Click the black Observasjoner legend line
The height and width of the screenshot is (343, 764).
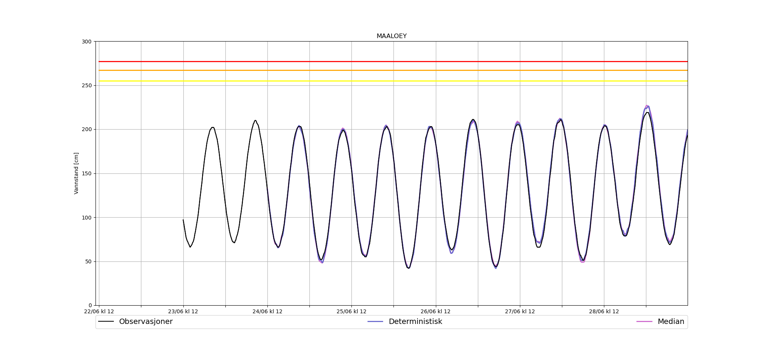coord(106,322)
